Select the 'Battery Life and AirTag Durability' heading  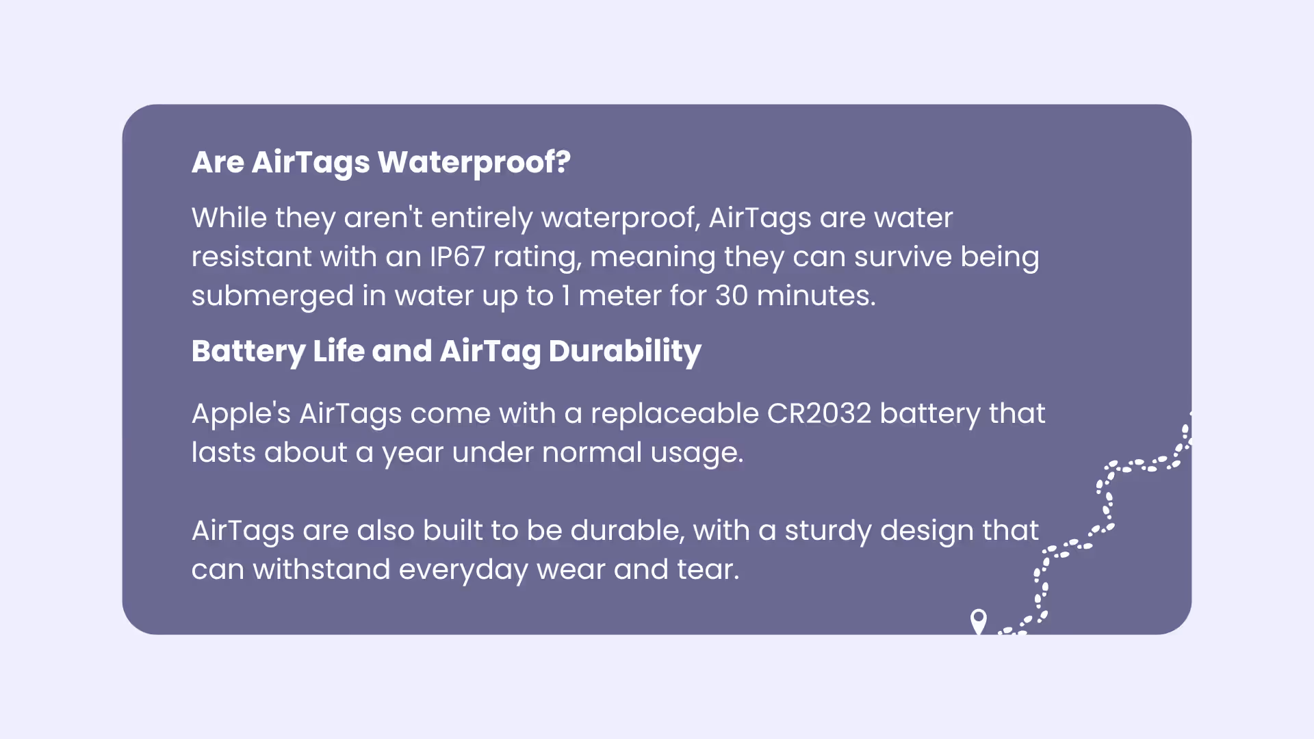[446, 352]
